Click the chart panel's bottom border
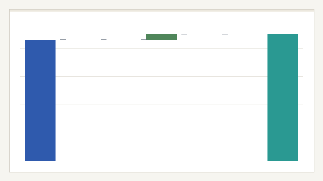Image resolution: width=323 pixels, height=181 pixels. pyautogui.click(x=161, y=172)
